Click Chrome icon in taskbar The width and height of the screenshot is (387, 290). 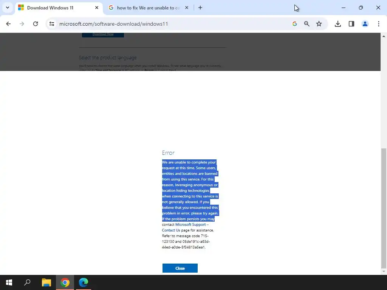pyautogui.click(x=65, y=282)
